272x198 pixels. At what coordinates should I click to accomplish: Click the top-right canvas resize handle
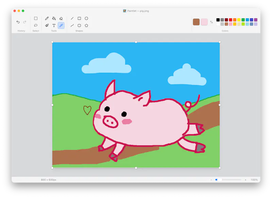(x=220, y=42)
